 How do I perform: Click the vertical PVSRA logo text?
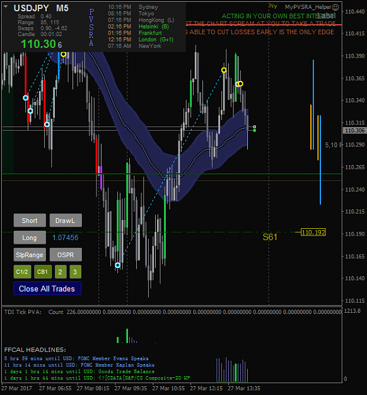click(x=91, y=27)
